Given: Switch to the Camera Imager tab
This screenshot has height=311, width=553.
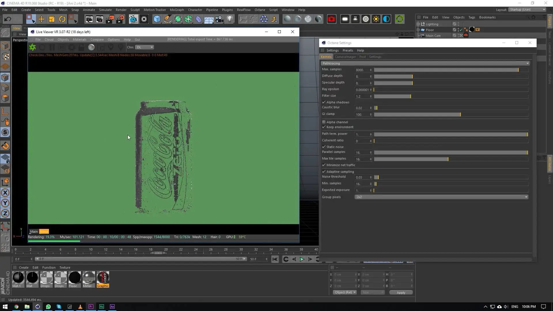Looking at the screenshot, I should pos(345,57).
